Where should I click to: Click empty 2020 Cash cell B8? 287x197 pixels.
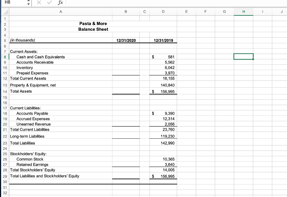pyautogui.click(x=126, y=57)
